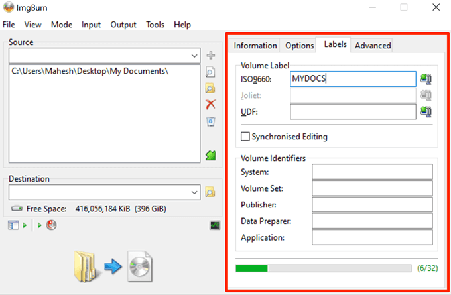Click the Build image folder-to-disc icon
The width and height of the screenshot is (451, 295).
pos(113,266)
